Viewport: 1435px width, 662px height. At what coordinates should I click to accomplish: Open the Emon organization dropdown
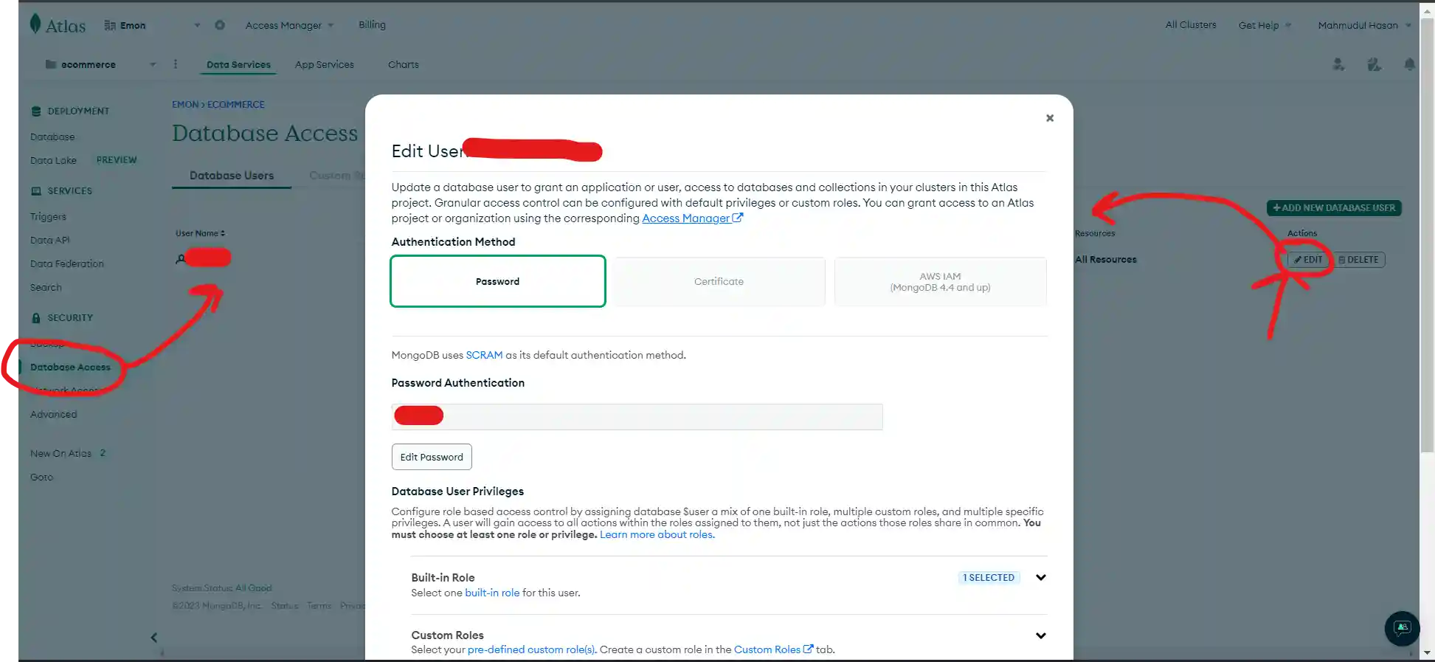(197, 25)
